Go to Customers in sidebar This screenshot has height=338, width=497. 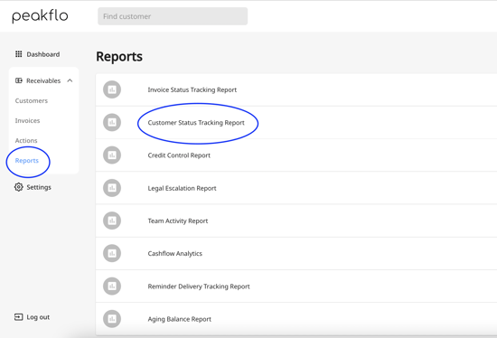[x=32, y=101]
